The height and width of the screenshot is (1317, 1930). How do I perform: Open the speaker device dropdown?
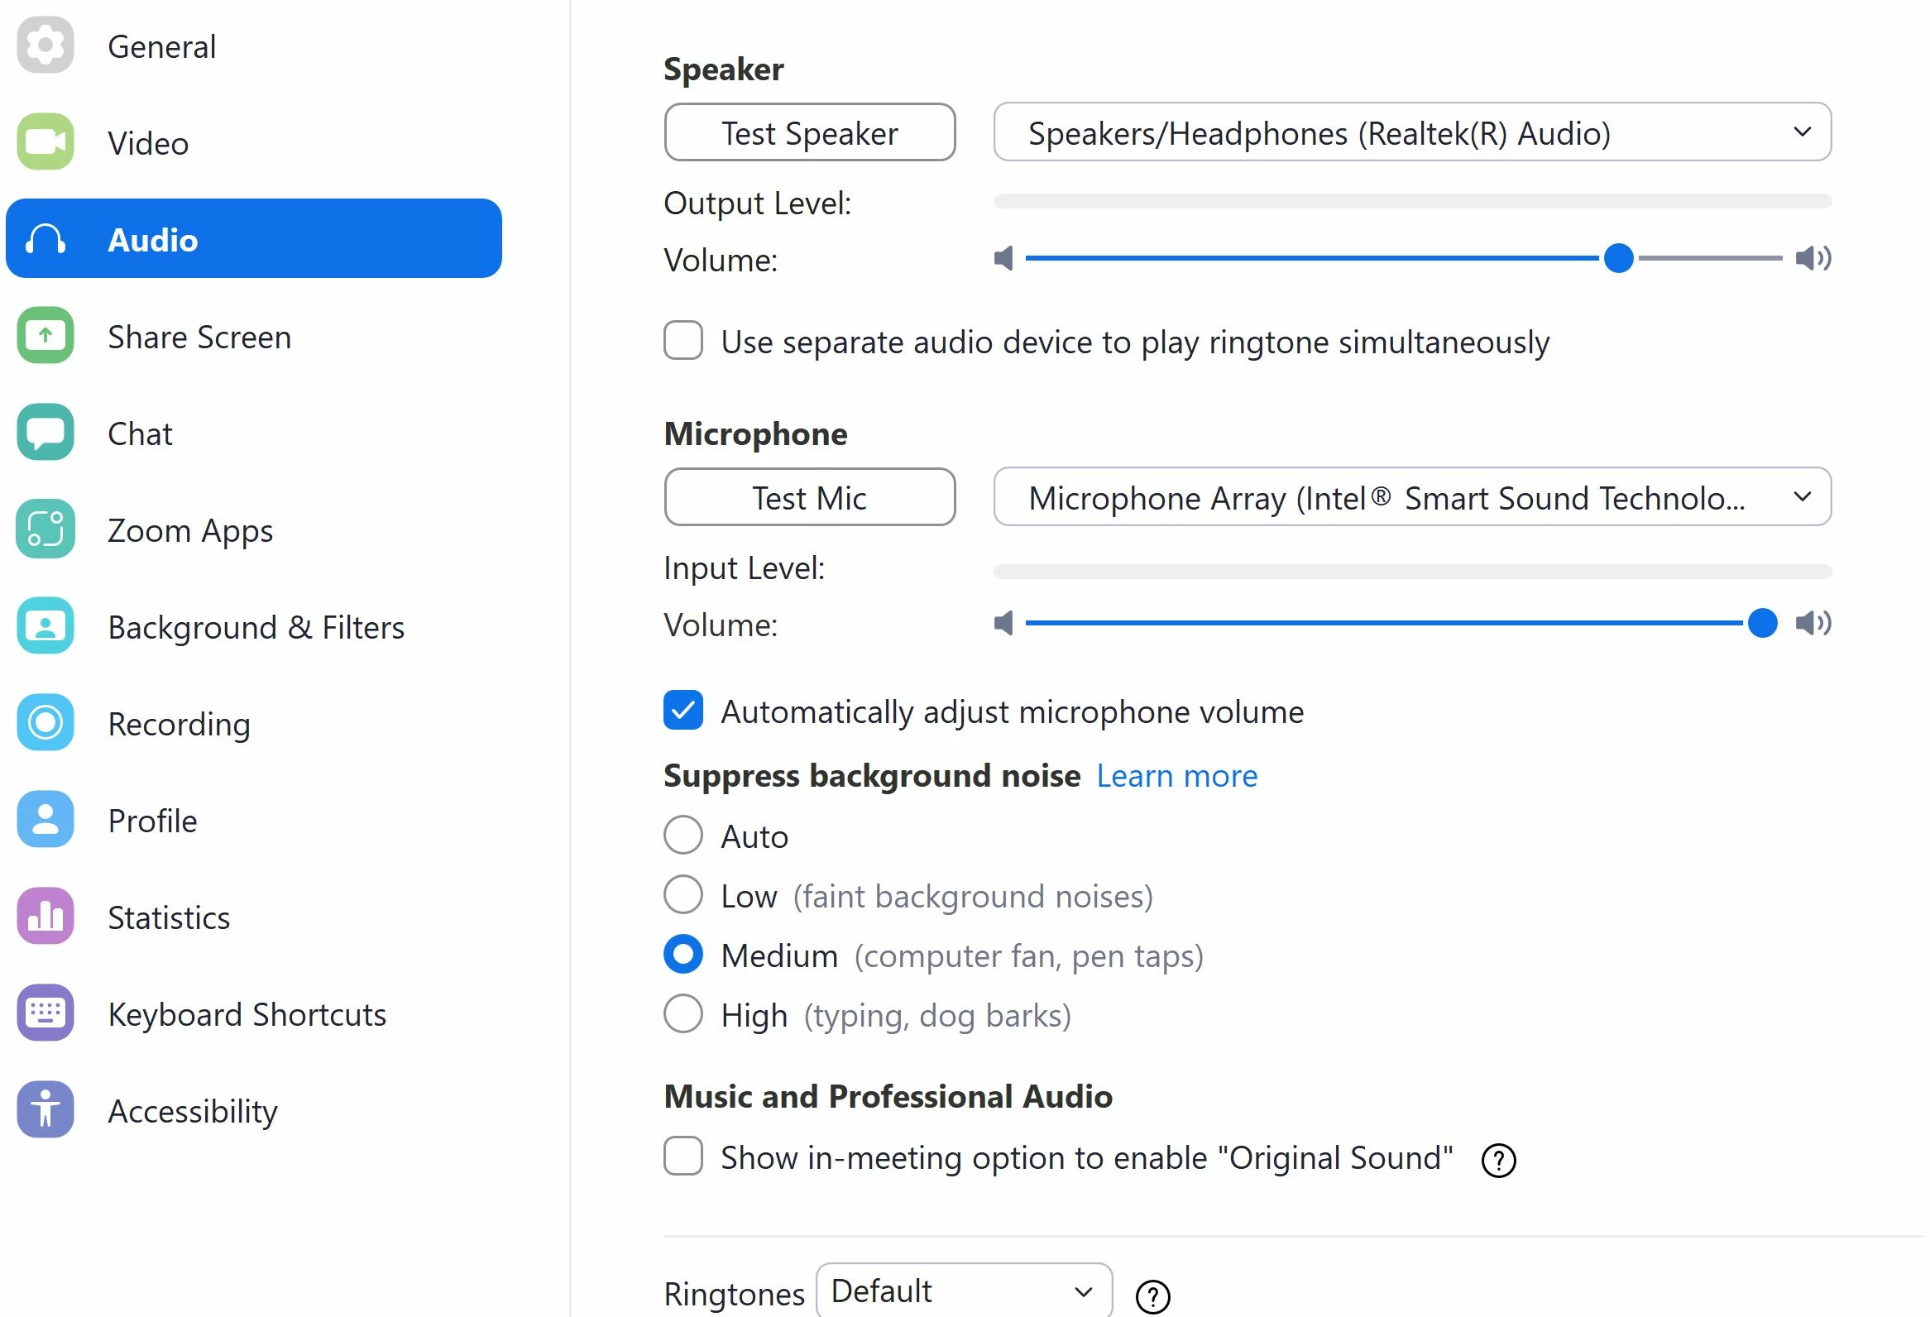(x=1413, y=133)
